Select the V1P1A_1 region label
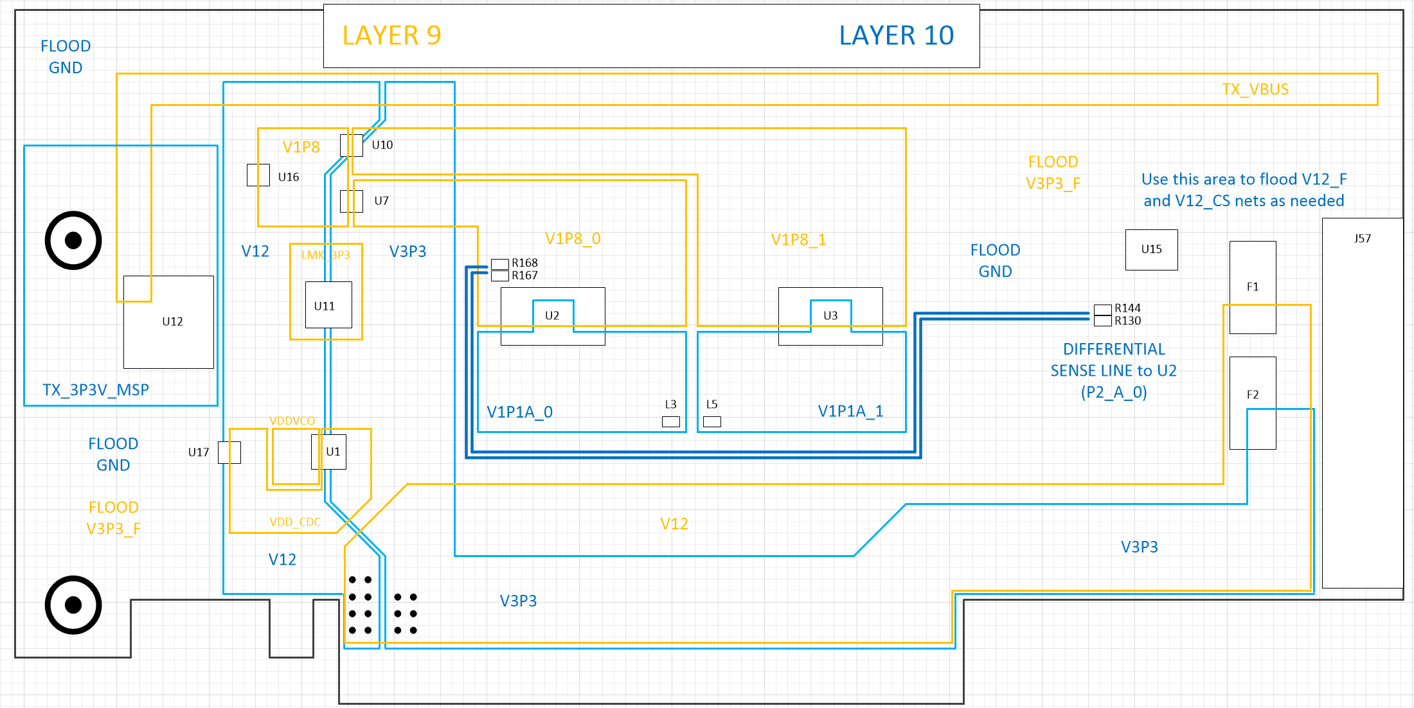The image size is (1414, 708). [850, 411]
